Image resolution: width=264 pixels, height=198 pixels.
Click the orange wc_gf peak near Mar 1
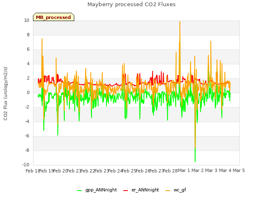[x=180, y=22]
